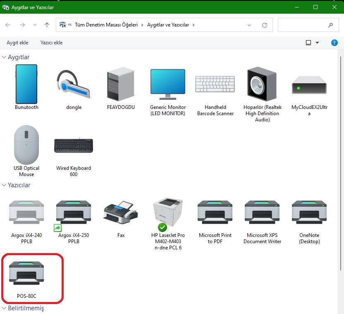Expand the Belirtilmemiş section group

pyautogui.click(x=4, y=308)
